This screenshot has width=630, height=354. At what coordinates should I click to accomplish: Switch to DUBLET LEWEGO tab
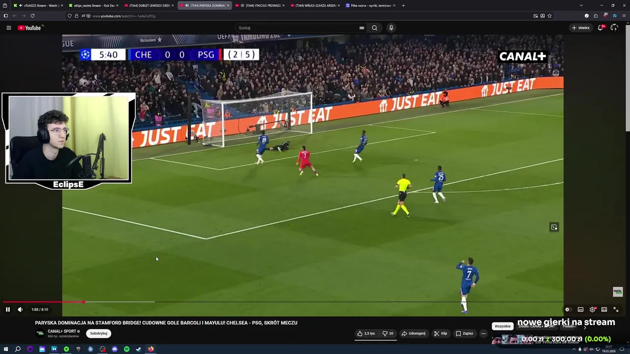[x=149, y=5]
